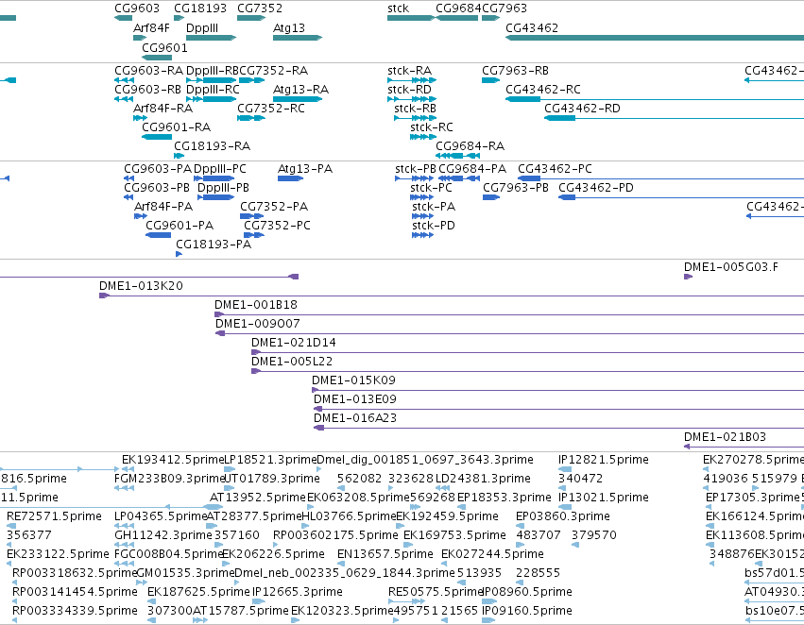
Task: Select the CG43462-RD transcript label
Action: tap(583, 108)
